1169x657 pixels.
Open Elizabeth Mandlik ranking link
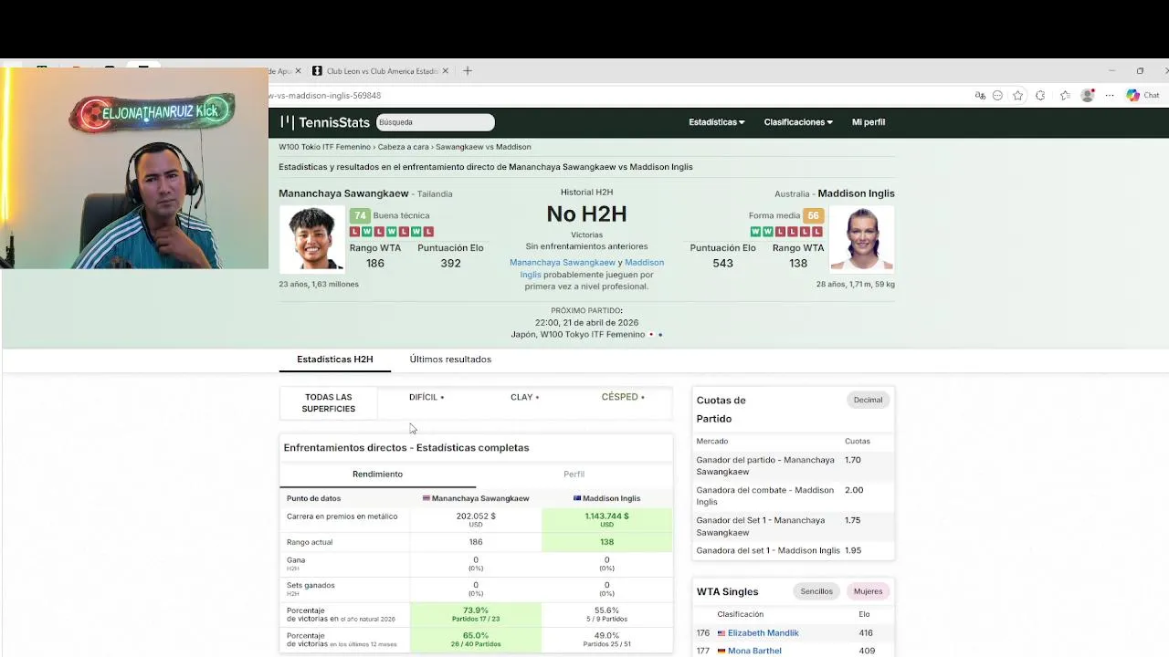tap(764, 633)
